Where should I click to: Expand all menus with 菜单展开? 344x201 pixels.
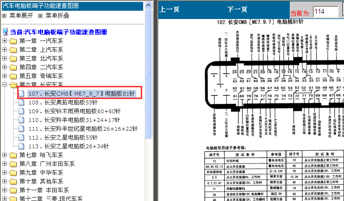tap(21, 16)
